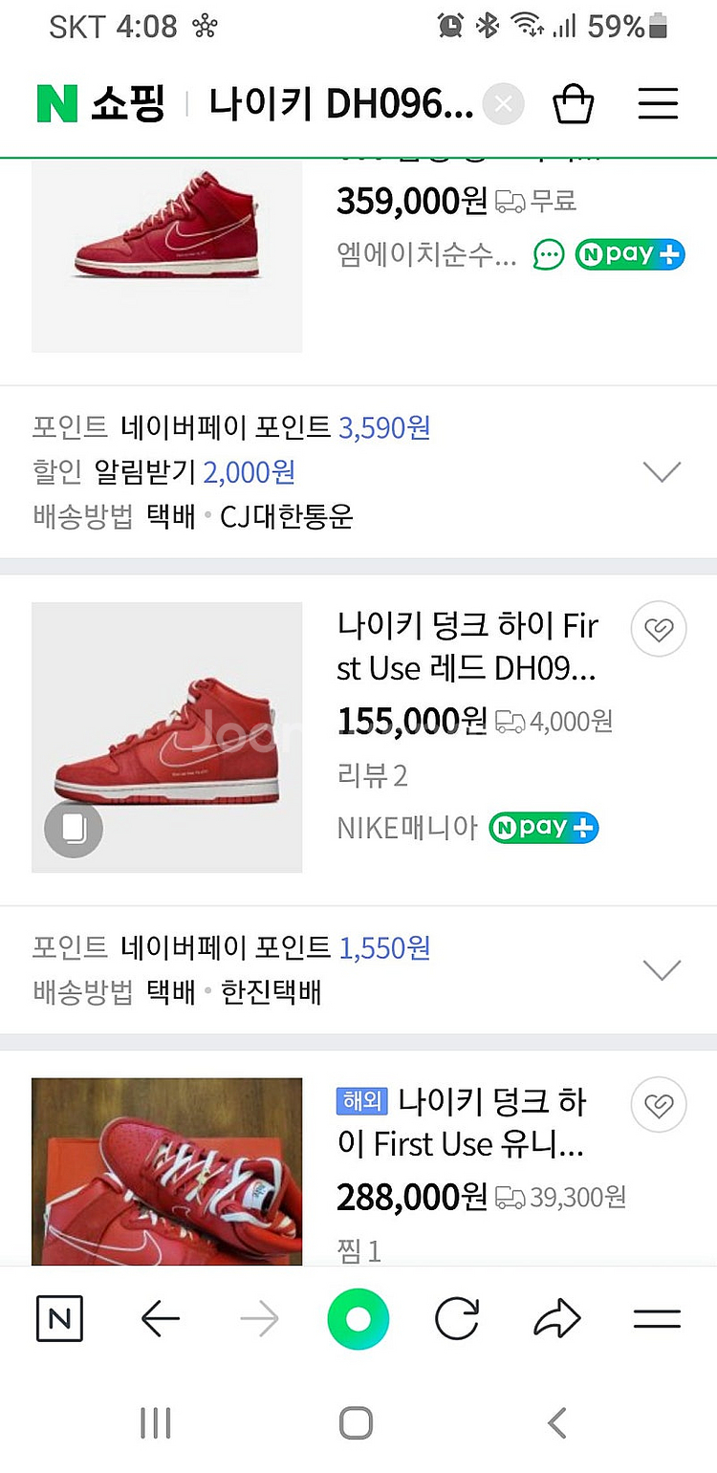
Task: Open the shopping cart icon
Action: [574, 104]
